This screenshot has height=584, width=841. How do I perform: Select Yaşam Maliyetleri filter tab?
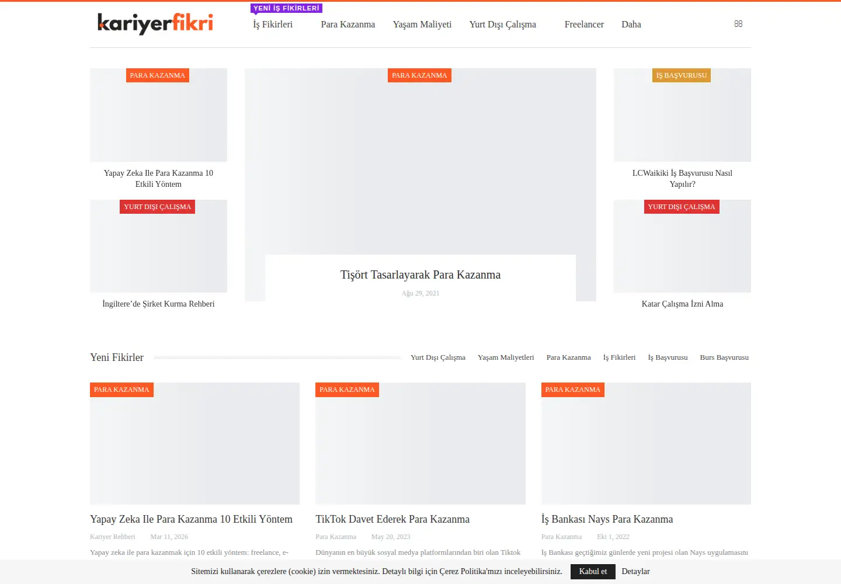click(x=506, y=357)
